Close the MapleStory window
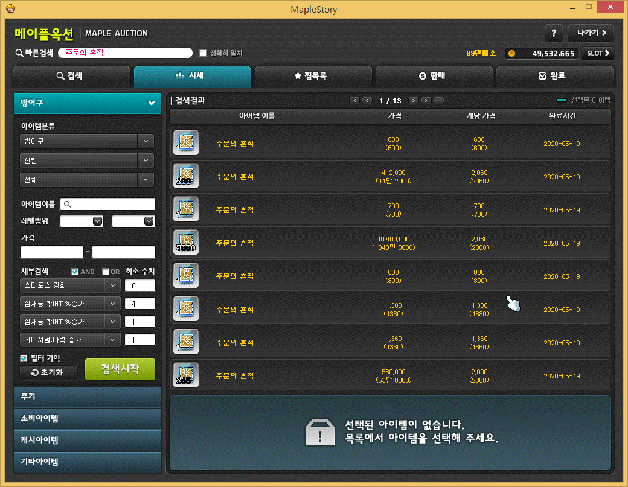 [x=610, y=7]
